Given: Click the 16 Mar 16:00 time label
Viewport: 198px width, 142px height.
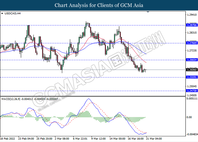Looking at the screenshot, I should [x=136, y=139].
